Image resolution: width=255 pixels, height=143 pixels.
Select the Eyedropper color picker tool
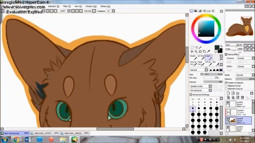pyautogui.click(x=208, y=51)
